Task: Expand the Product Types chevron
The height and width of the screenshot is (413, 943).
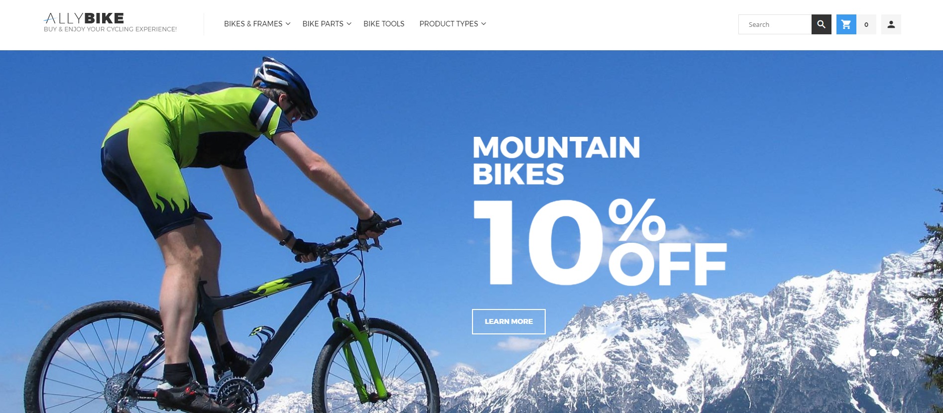Action: click(483, 24)
